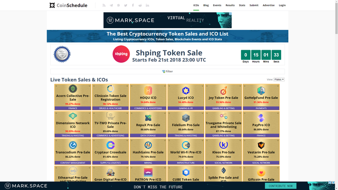
Task: Expand the Filter bar
Action: 168,71
